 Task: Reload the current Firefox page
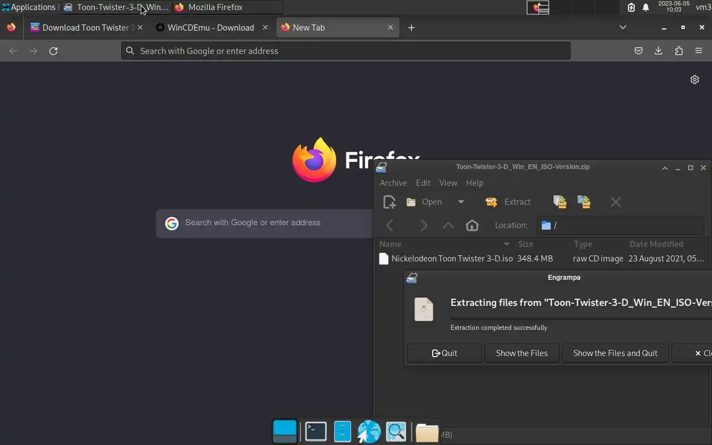pyautogui.click(x=53, y=51)
